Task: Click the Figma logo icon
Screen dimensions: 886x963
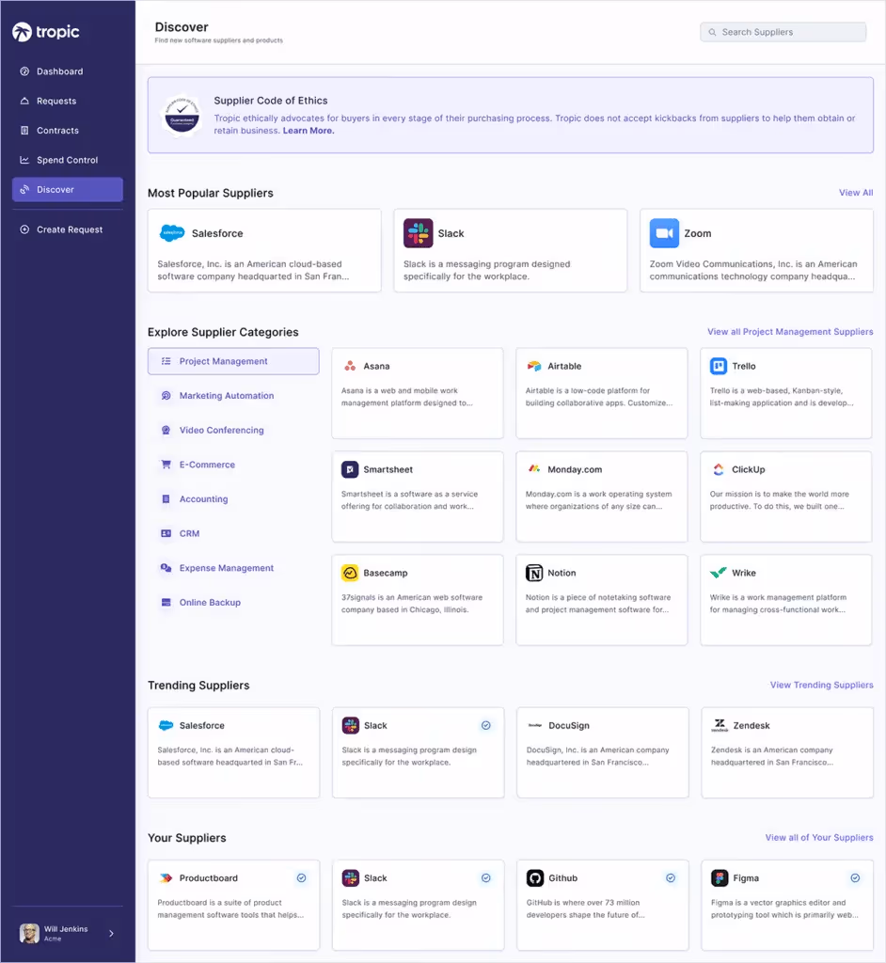Action: click(720, 878)
